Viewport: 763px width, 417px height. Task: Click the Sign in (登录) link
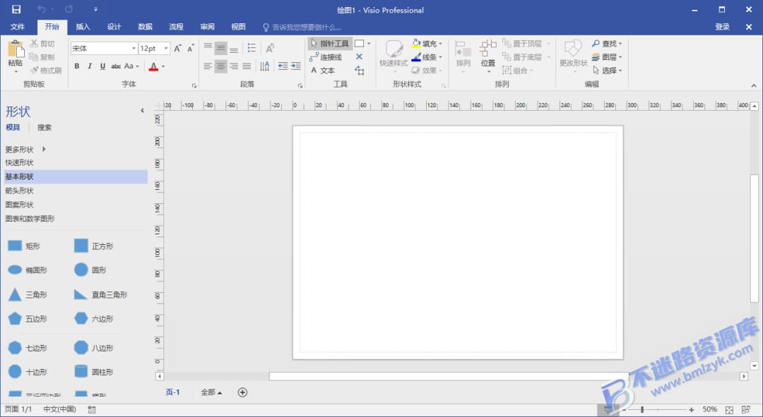pos(722,27)
